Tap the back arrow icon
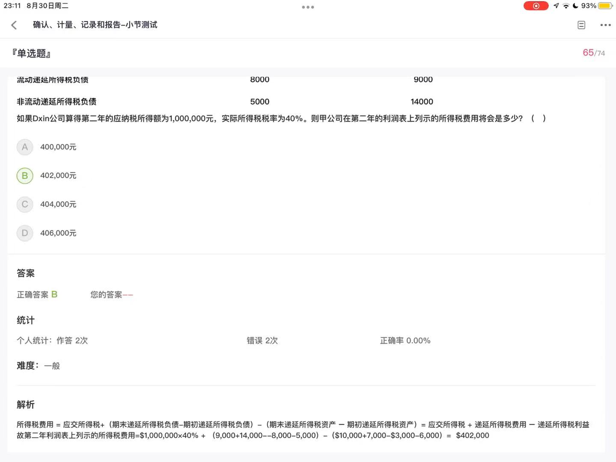 point(14,25)
